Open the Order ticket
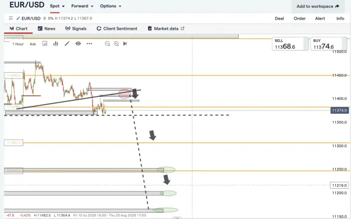 click(299, 18)
